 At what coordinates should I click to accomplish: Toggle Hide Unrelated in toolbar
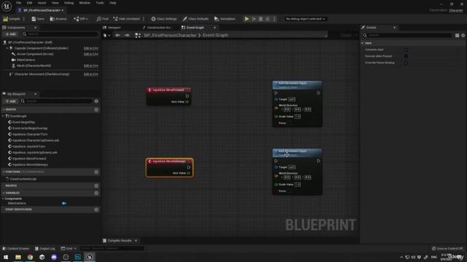coord(126,19)
